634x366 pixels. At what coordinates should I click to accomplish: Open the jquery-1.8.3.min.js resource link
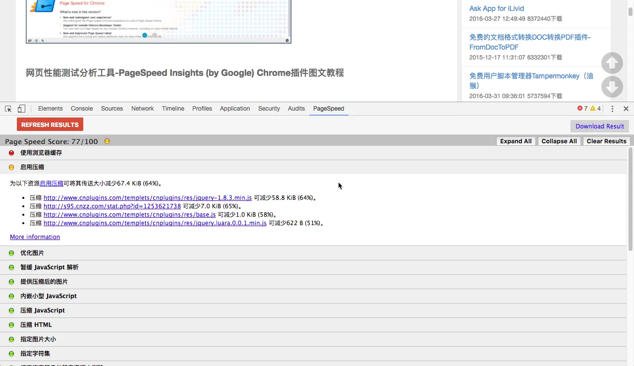tap(147, 198)
